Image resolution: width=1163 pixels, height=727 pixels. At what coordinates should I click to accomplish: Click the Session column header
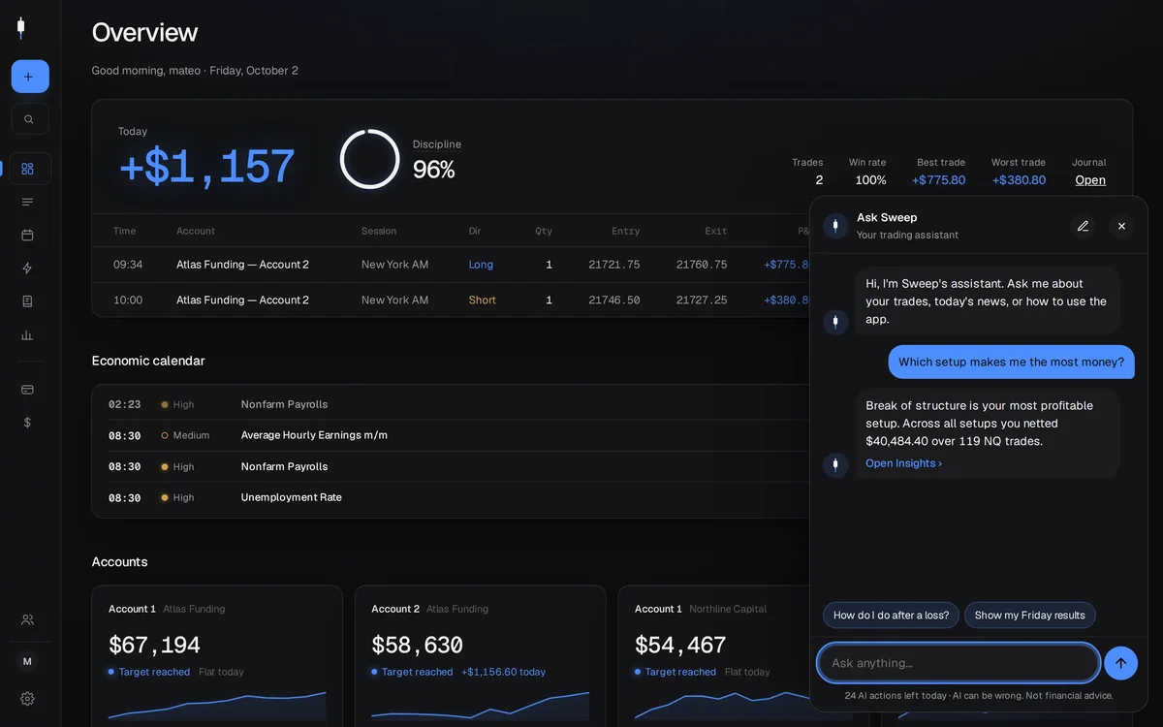click(x=379, y=231)
